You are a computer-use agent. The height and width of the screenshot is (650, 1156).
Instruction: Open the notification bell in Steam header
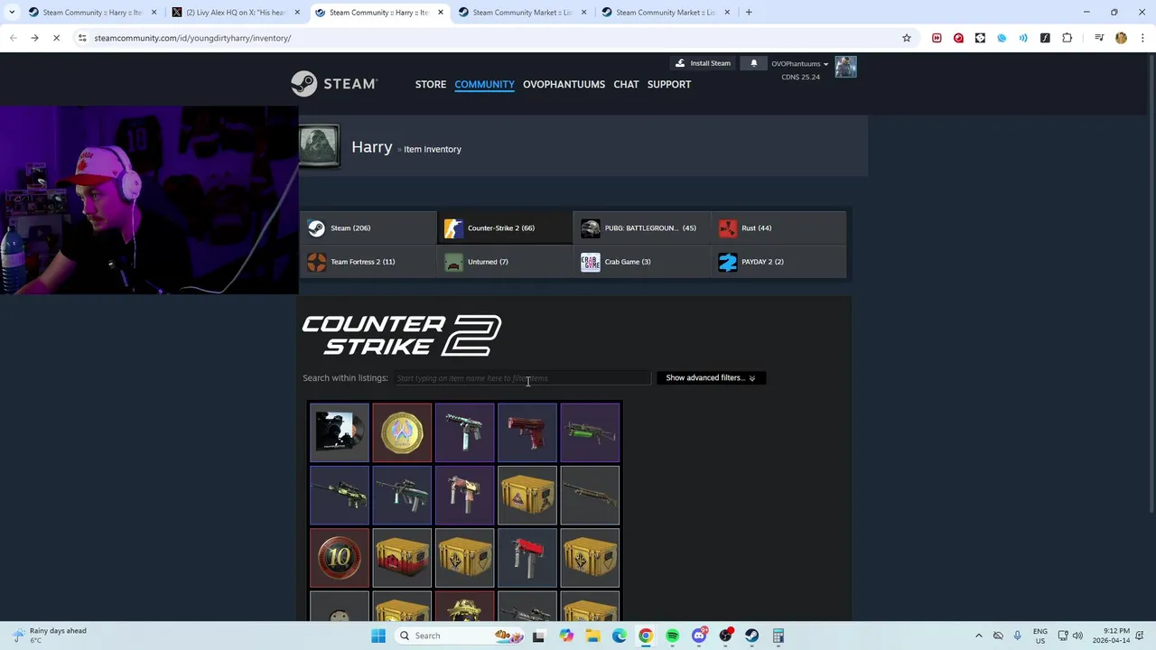click(754, 63)
